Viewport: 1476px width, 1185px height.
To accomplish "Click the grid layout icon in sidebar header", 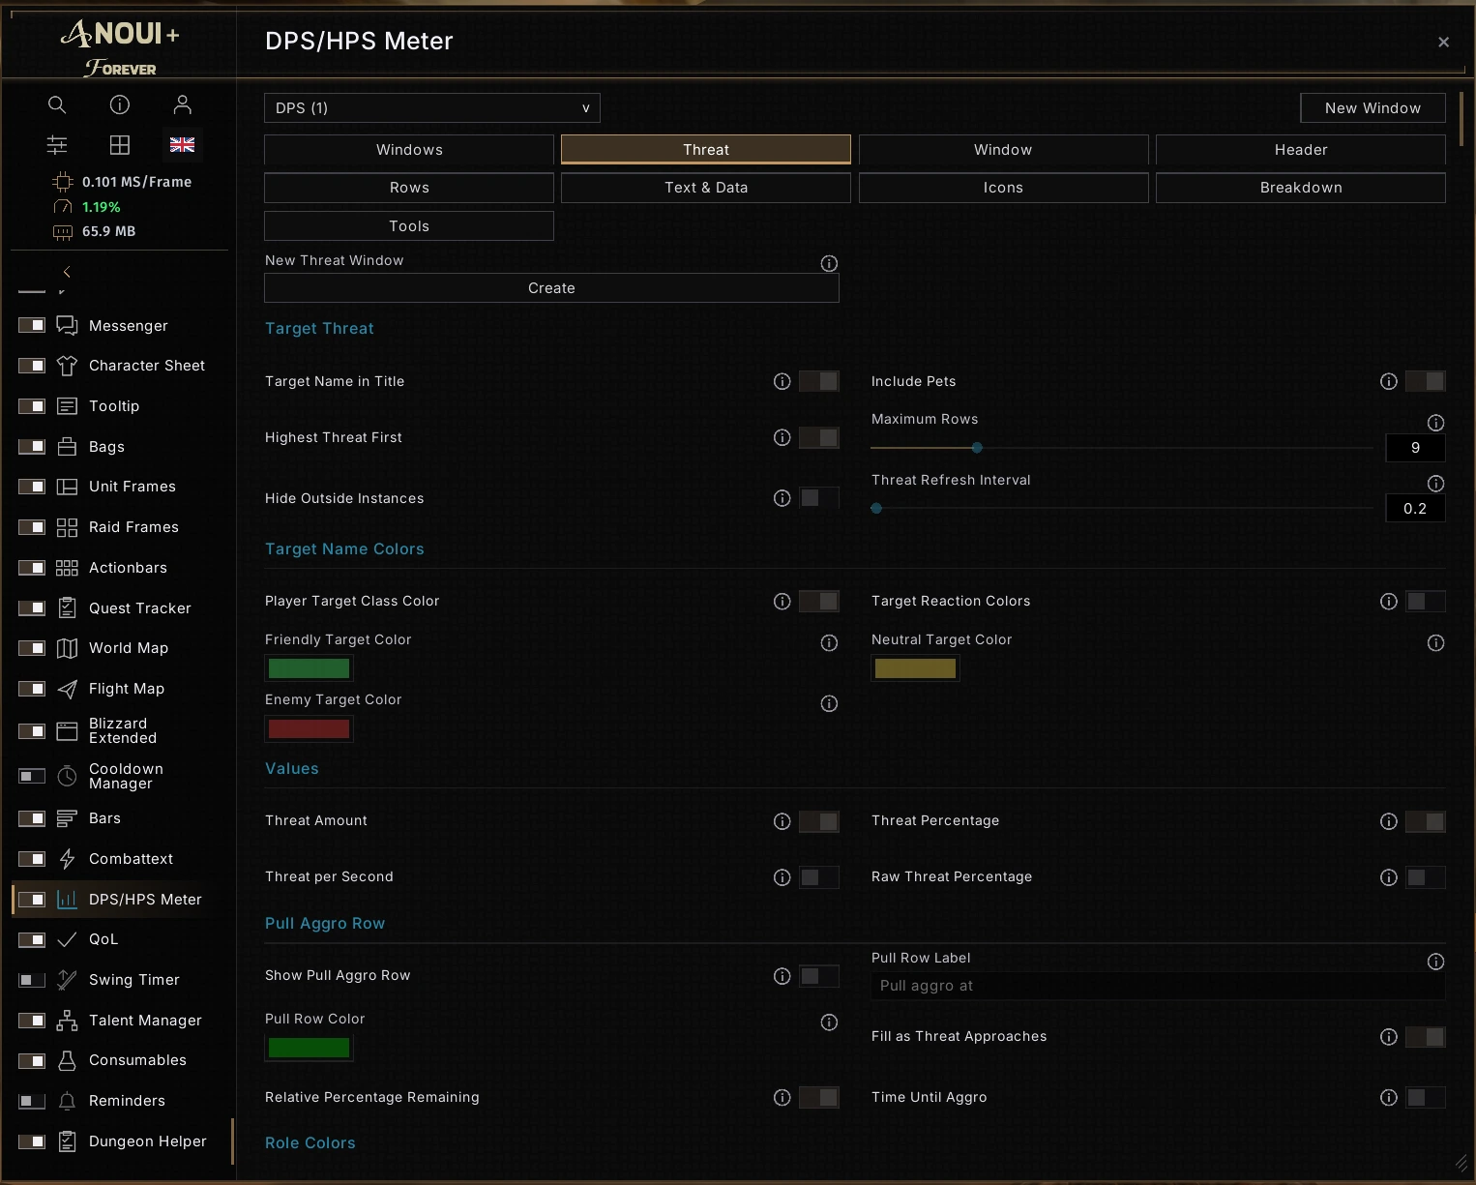I will (120, 145).
